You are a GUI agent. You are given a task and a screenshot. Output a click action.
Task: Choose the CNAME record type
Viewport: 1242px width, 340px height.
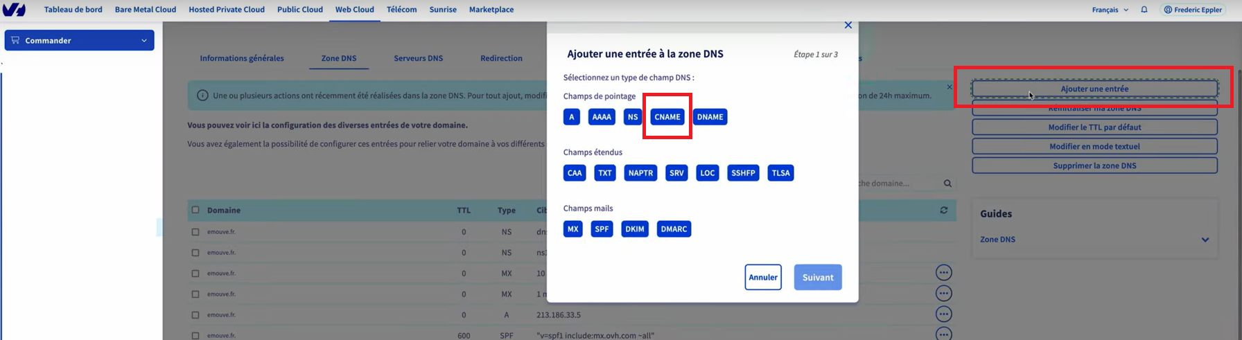point(667,117)
